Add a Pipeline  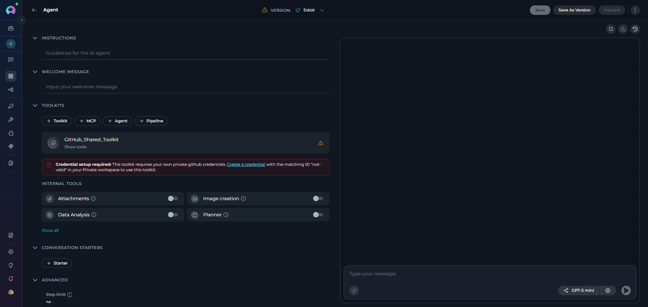(x=151, y=121)
